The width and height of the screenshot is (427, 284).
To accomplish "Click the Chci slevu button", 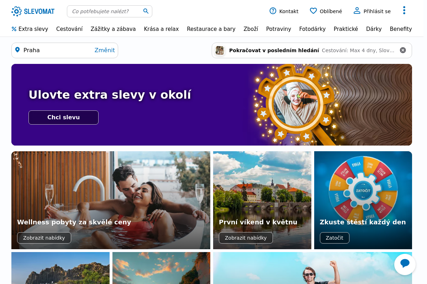I will (x=63, y=117).
